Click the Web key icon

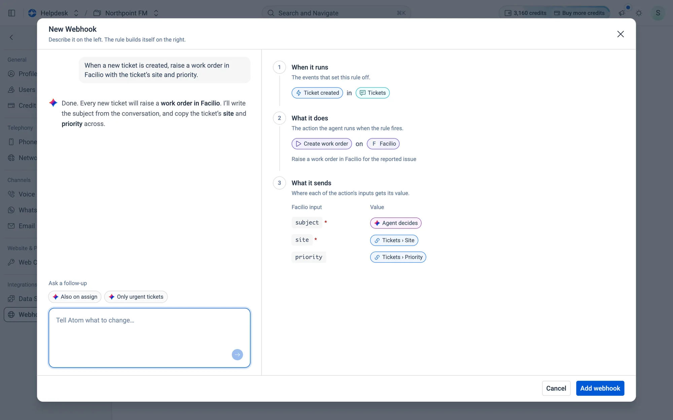tap(11, 262)
